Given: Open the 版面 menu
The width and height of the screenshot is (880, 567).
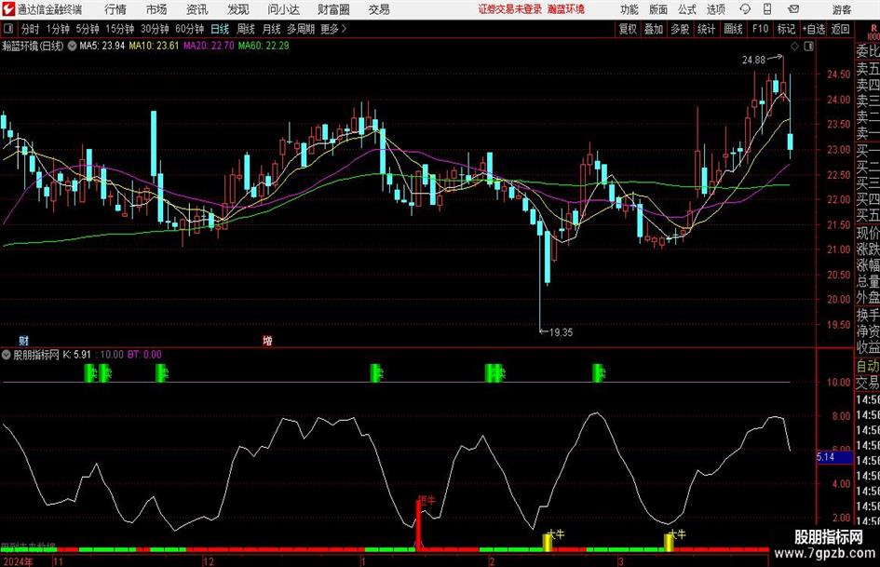Looking at the screenshot, I should 657,9.
